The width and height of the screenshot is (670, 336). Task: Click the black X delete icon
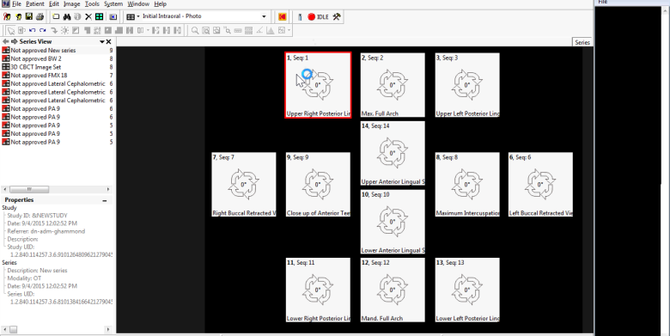coord(88,16)
